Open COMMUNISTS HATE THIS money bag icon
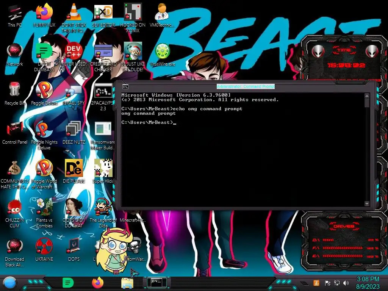 coord(15,174)
